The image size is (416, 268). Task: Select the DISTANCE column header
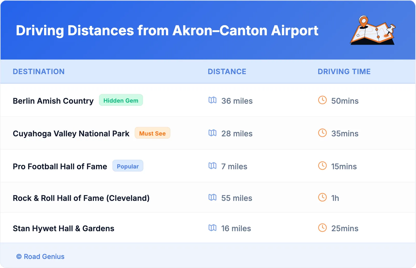(x=227, y=72)
